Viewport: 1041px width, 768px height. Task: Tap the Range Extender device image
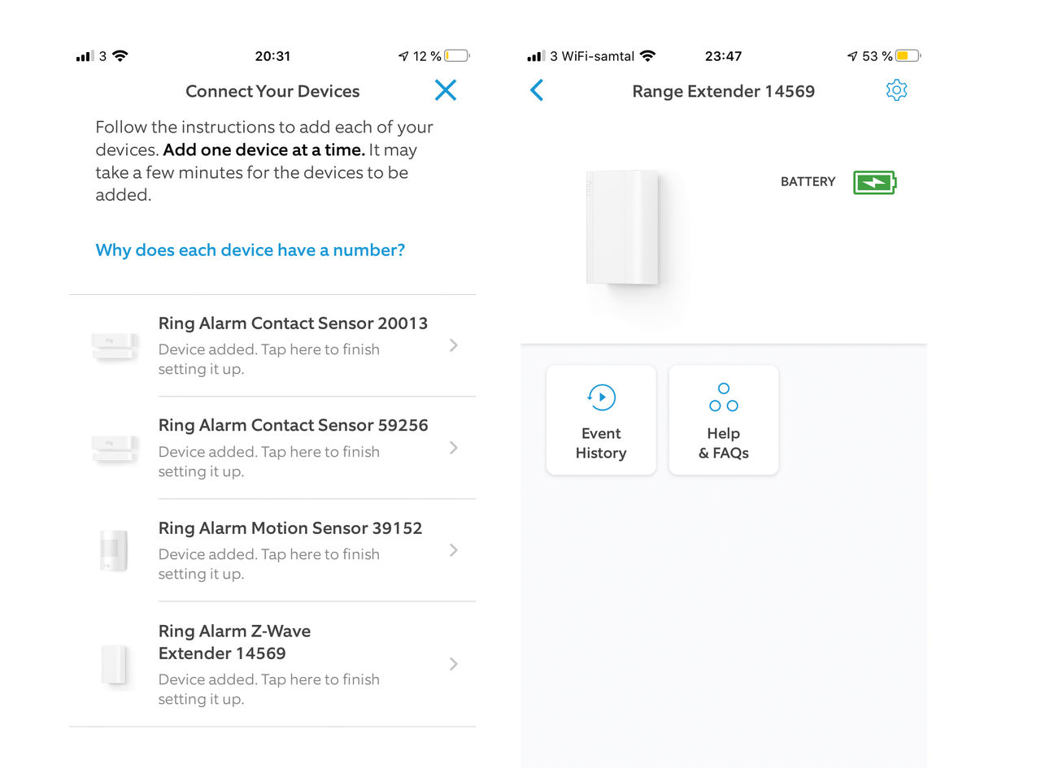tap(622, 228)
